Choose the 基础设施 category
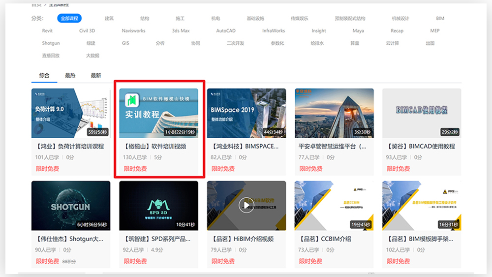The width and height of the screenshot is (492, 277). click(255, 19)
